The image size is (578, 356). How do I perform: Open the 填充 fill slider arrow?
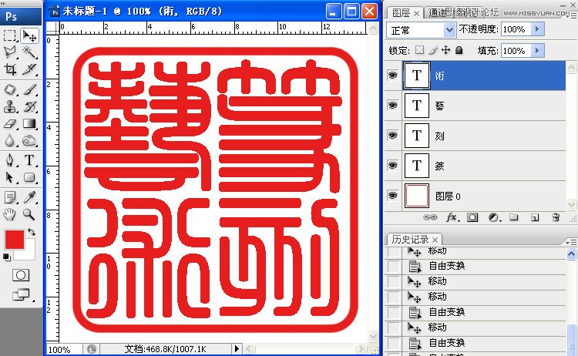pos(537,51)
